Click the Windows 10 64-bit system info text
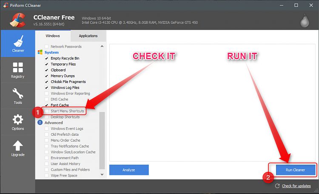The image size is (319, 194). click(x=96, y=18)
